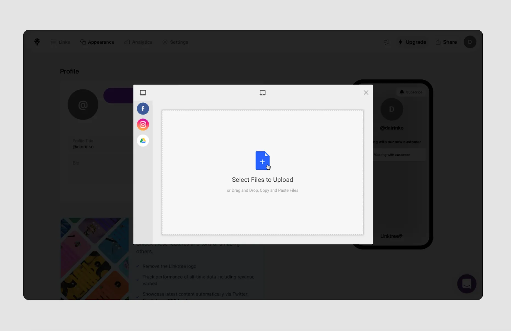Click the Select Files to Upload text
The image size is (511, 331).
262,179
